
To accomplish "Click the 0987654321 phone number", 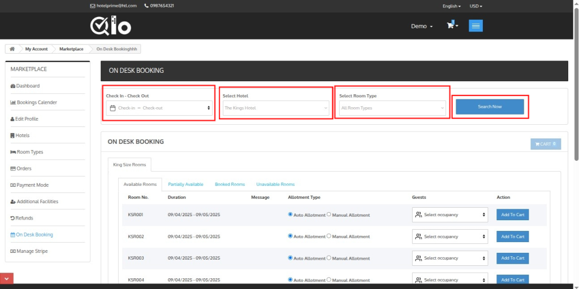I will click(162, 6).
